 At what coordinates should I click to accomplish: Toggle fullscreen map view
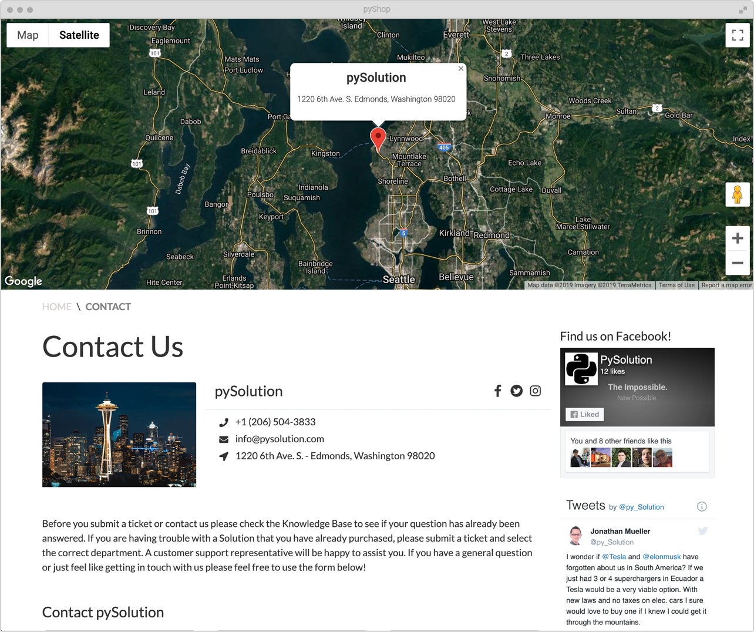(738, 35)
